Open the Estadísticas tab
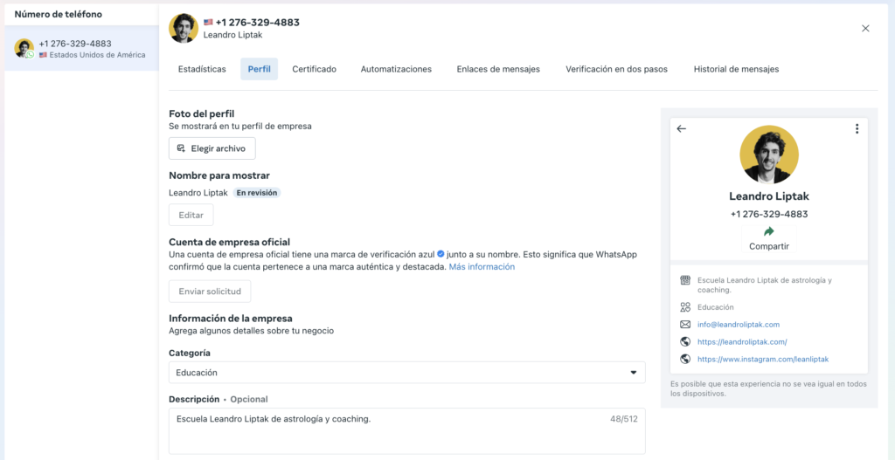 (202, 69)
